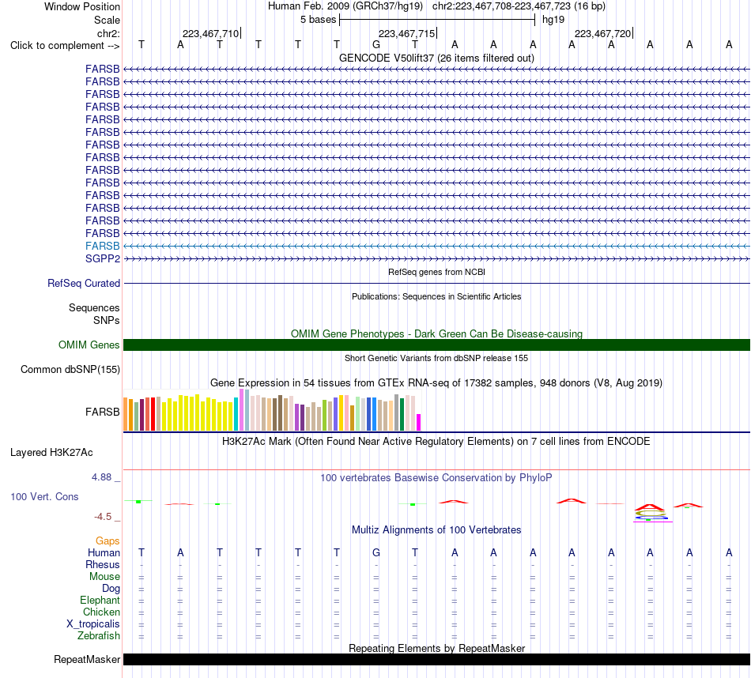Screen dimensions: 751x678
Task: Click the 4.88 upper scale value
Action: point(101,477)
